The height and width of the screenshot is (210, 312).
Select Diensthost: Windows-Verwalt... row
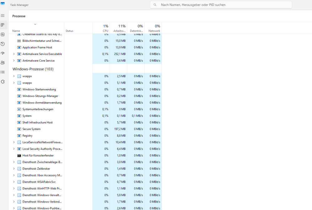[85, 195]
